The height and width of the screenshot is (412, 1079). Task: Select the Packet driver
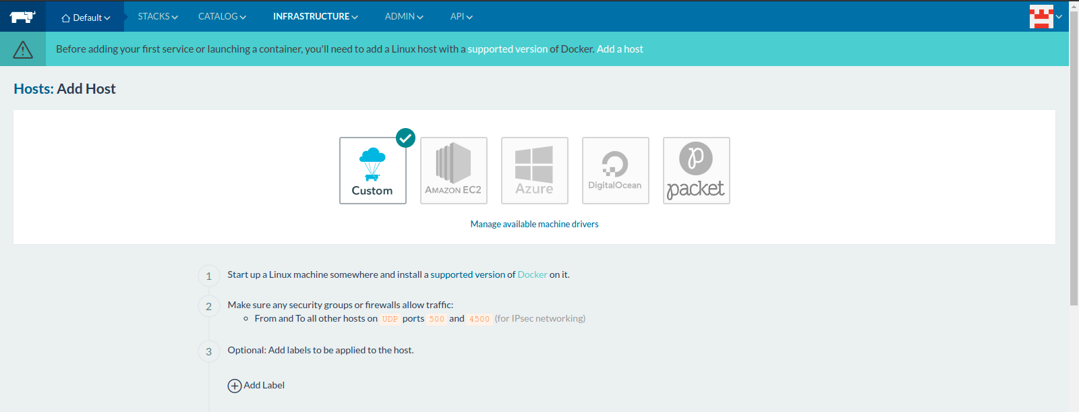pyautogui.click(x=697, y=171)
